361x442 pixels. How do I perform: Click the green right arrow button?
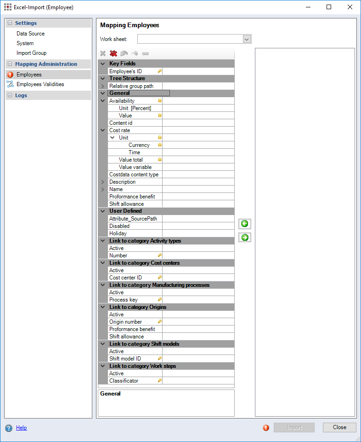click(245, 238)
